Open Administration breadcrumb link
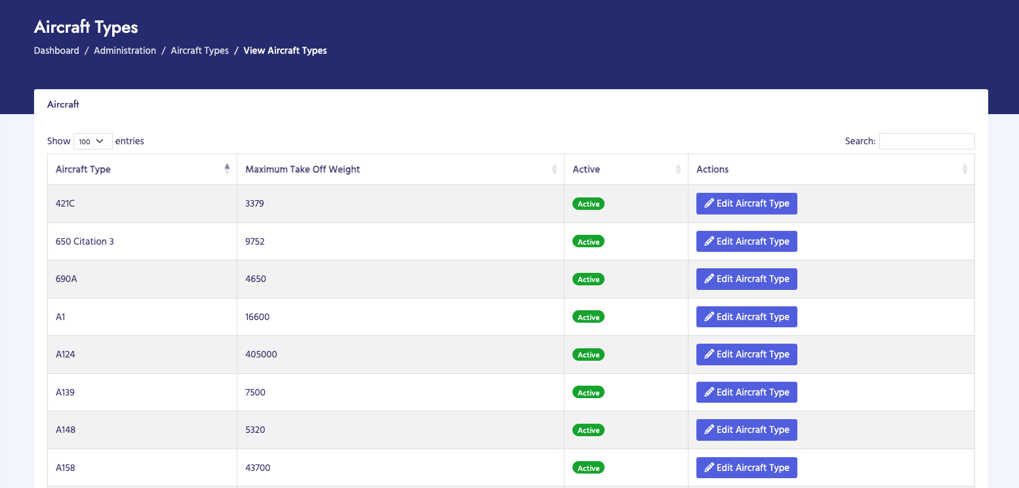1019x488 pixels. 125,51
